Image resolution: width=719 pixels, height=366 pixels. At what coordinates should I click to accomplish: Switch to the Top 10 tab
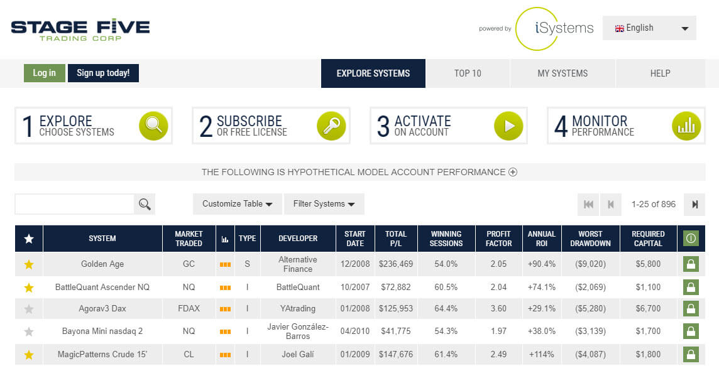tap(468, 73)
